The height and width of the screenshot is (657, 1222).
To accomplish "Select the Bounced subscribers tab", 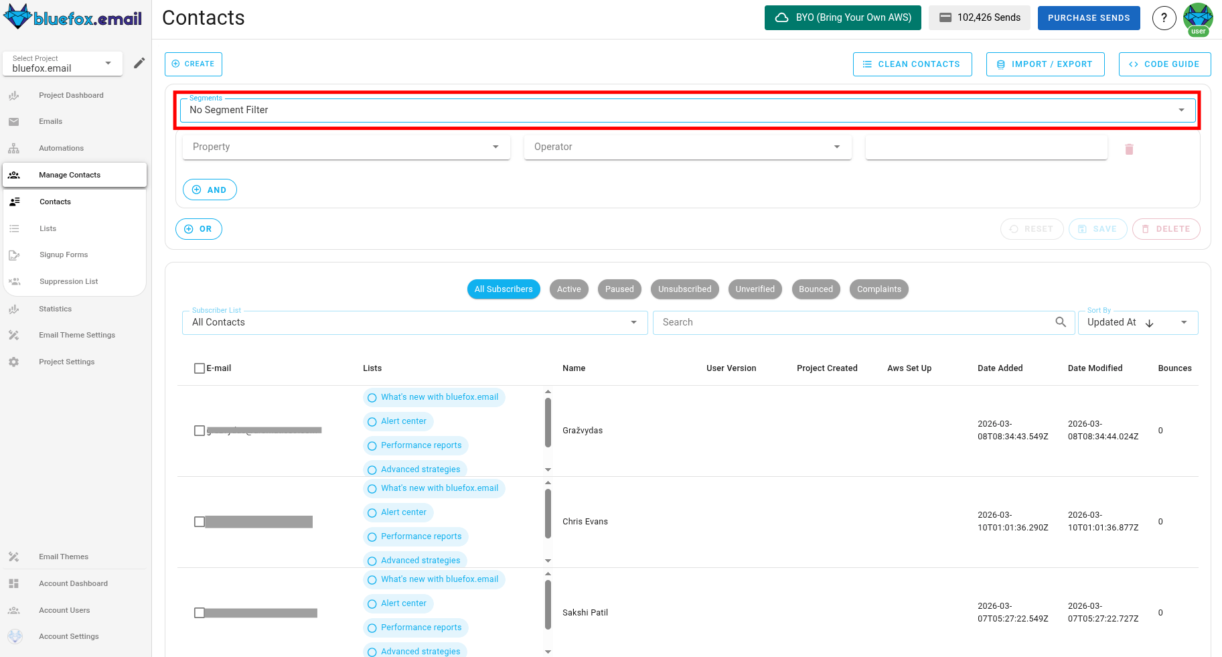I will 816,289.
